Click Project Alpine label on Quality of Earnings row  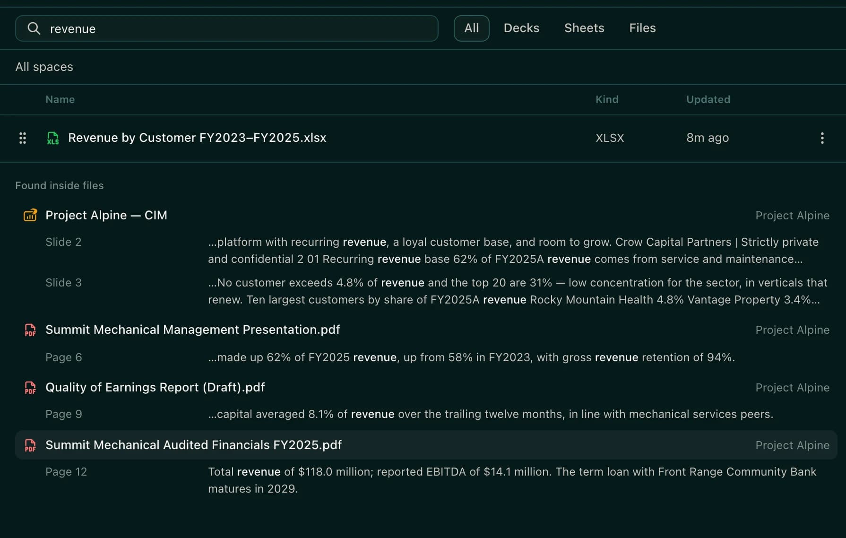[792, 388]
